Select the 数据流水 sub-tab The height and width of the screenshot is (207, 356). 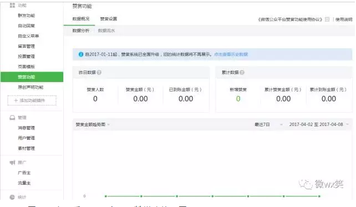(x=106, y=31)
